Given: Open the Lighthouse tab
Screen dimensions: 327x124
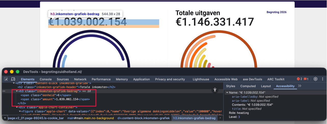Looking at the screenshot, I should coord(201,79).
